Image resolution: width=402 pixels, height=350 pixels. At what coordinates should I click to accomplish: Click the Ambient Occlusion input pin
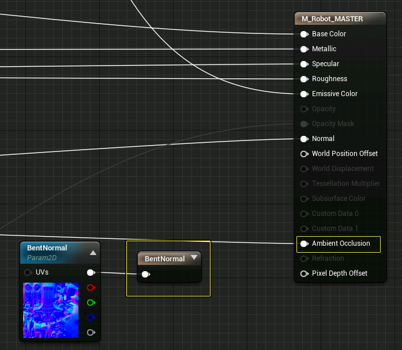tap(305, 244)
